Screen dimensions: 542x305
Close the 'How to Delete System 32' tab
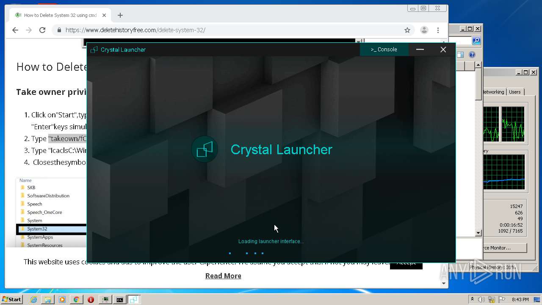105,15
